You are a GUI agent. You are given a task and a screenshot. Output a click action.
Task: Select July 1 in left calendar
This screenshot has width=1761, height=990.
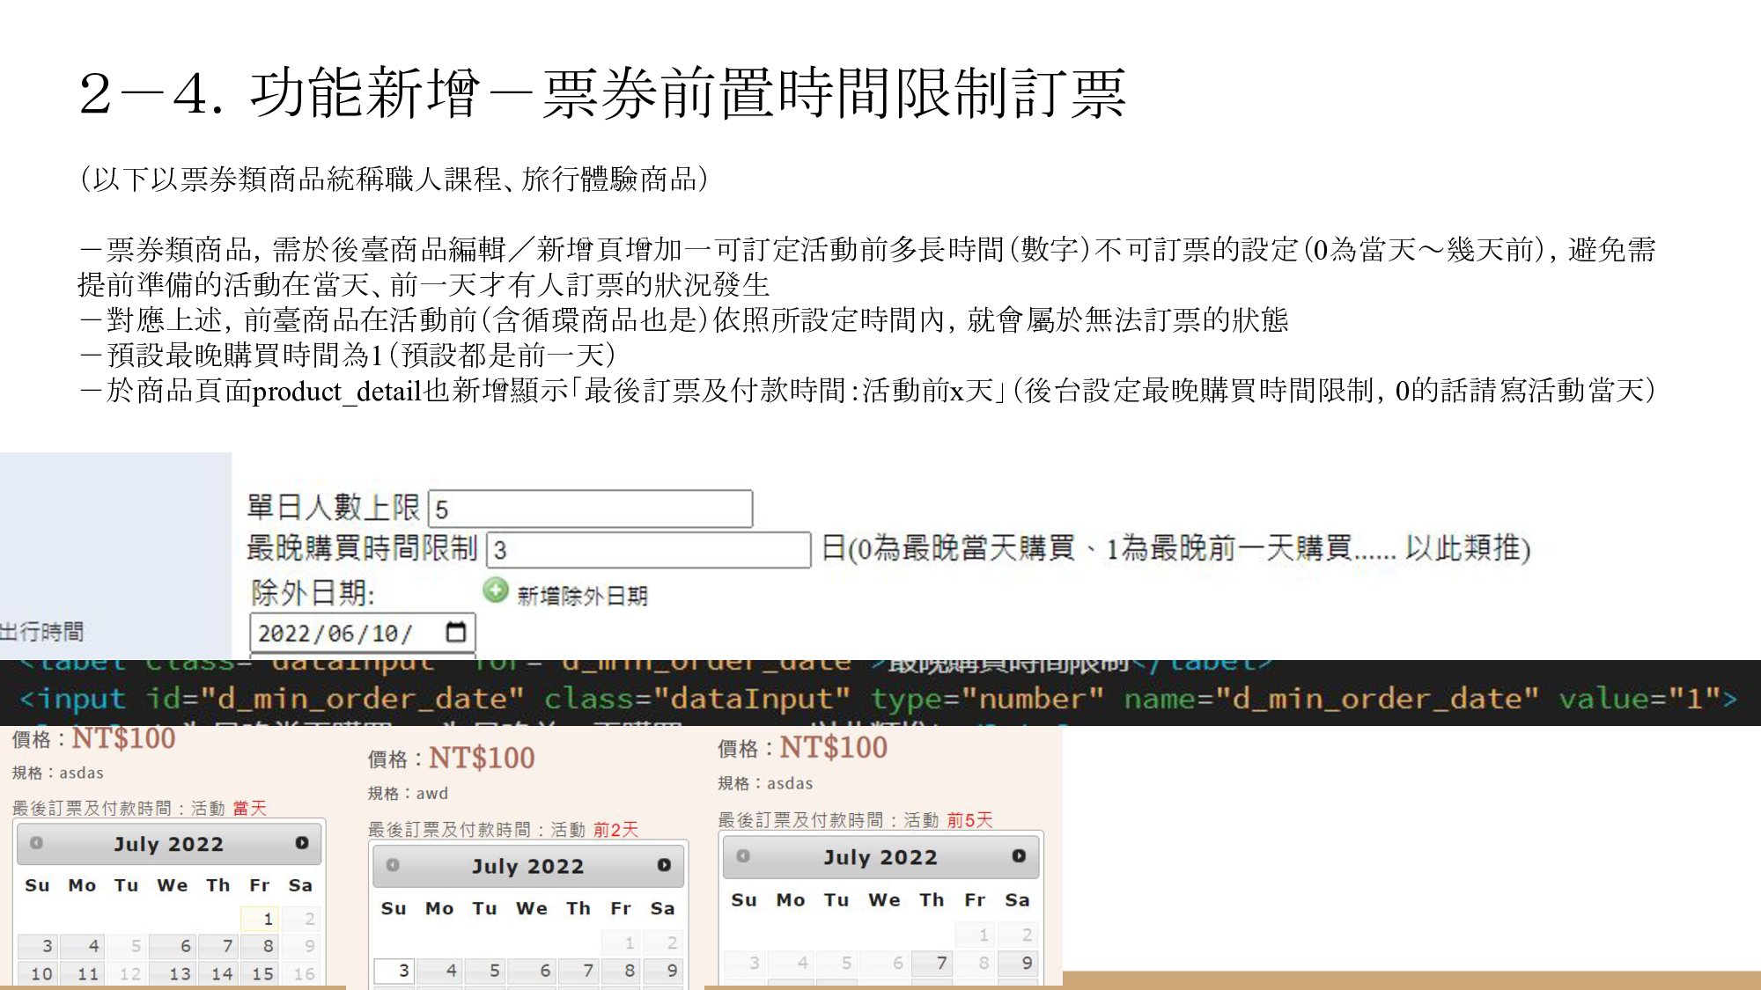(x=261, y=919)
